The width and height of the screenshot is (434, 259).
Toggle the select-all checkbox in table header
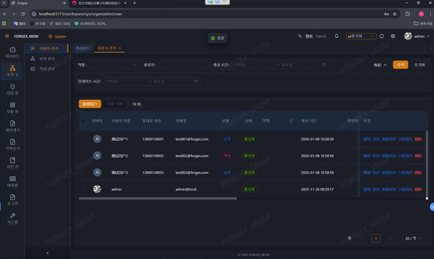(83, 121)
